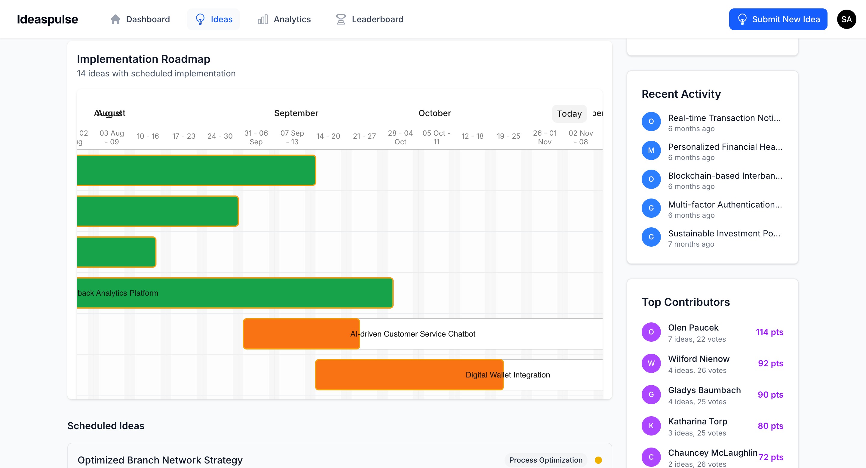Click the '28 - 04 Oct' week column
Screen dimensions: 866x468
[401, 137]
